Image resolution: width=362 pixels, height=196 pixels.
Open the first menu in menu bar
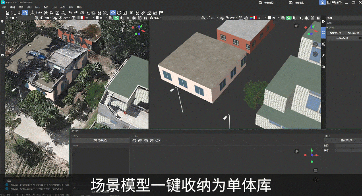click(x=4, y=8)
